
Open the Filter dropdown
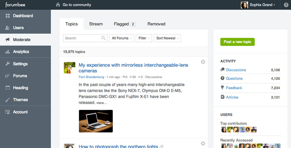(x=144, y=38)
